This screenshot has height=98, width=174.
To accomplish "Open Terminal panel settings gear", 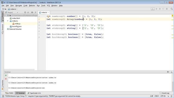I will click(x=168, y=72).
